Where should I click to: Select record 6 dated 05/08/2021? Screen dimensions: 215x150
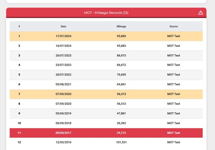106,84
